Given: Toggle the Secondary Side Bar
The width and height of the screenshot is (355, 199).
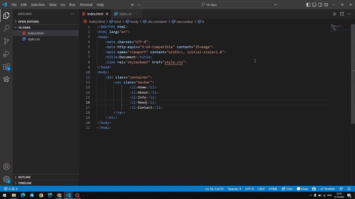Looking at the screenshot, I should [x=320, y=5].
